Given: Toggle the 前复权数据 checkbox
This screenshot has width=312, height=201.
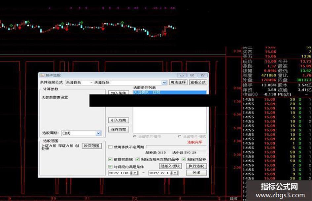Looking at the screenshot, I should pyautogui.click(x=110, y=159).
